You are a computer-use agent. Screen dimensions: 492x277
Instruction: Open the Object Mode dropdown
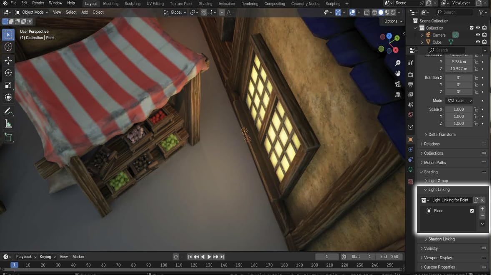pos(32,12)
